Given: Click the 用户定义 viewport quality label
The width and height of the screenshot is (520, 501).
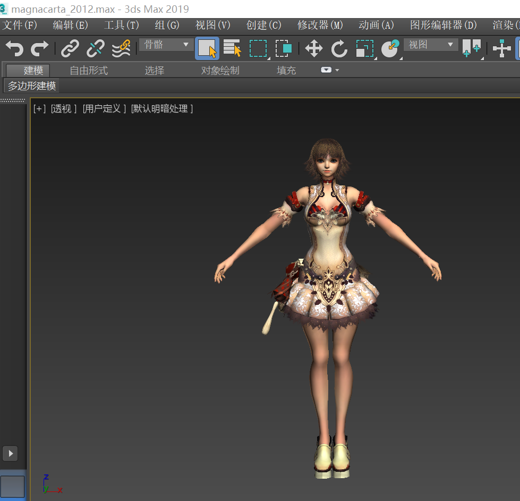Looking at the screenshot, I should point(104,108).
